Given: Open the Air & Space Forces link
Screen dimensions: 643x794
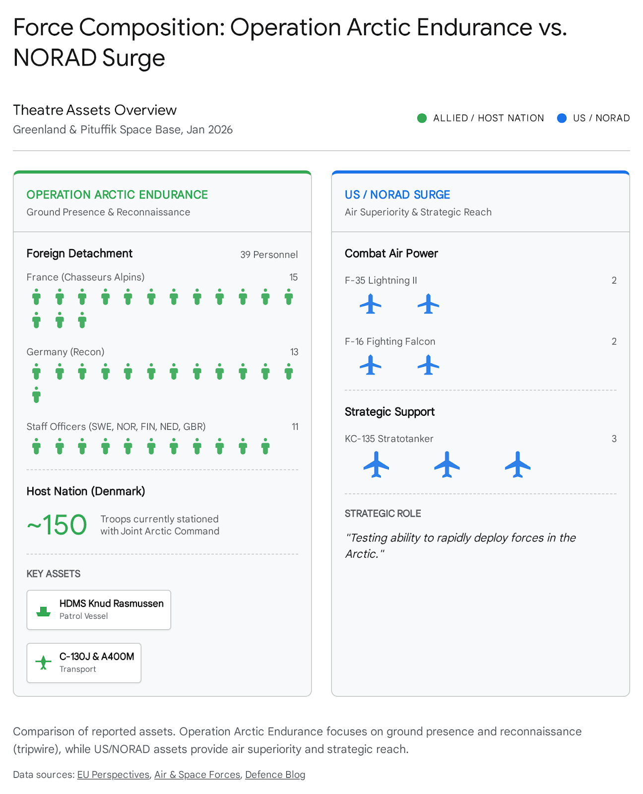Looking at the screenshot, I should (197, 775).
